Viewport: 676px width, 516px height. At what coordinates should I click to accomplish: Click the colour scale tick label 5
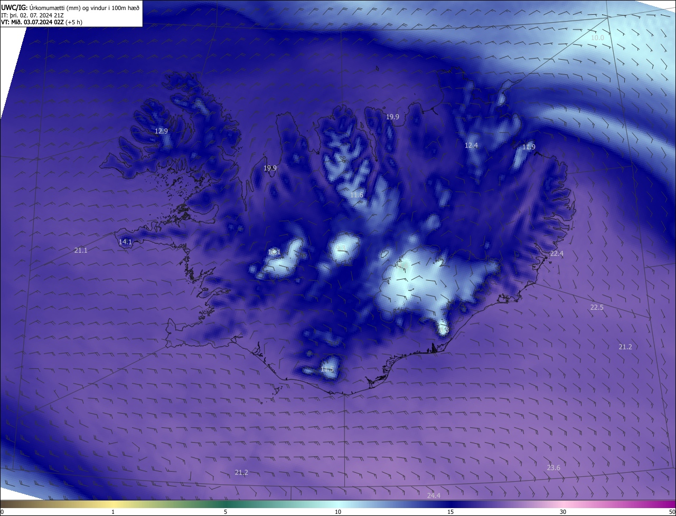click(x=226, y=512)
